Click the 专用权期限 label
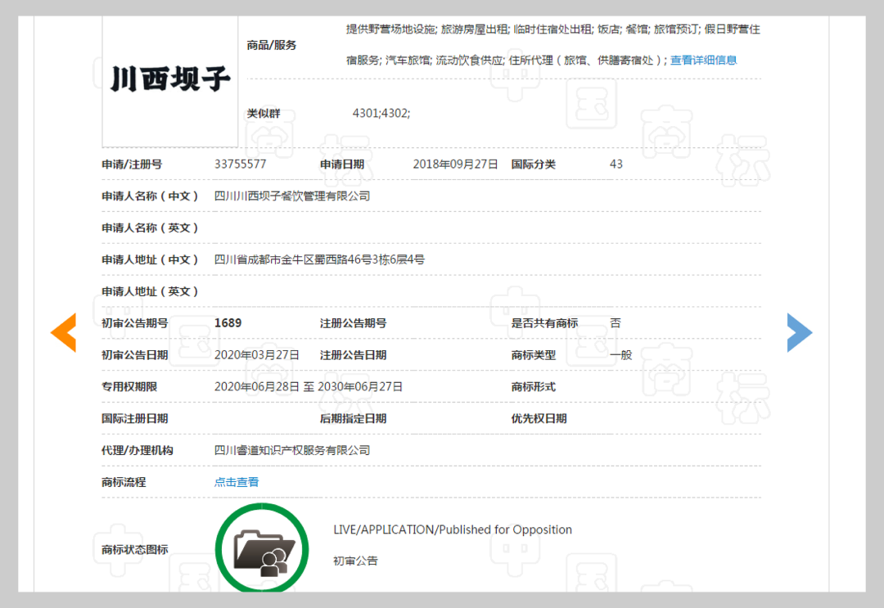The image size is (884, 608). point(129,387)
